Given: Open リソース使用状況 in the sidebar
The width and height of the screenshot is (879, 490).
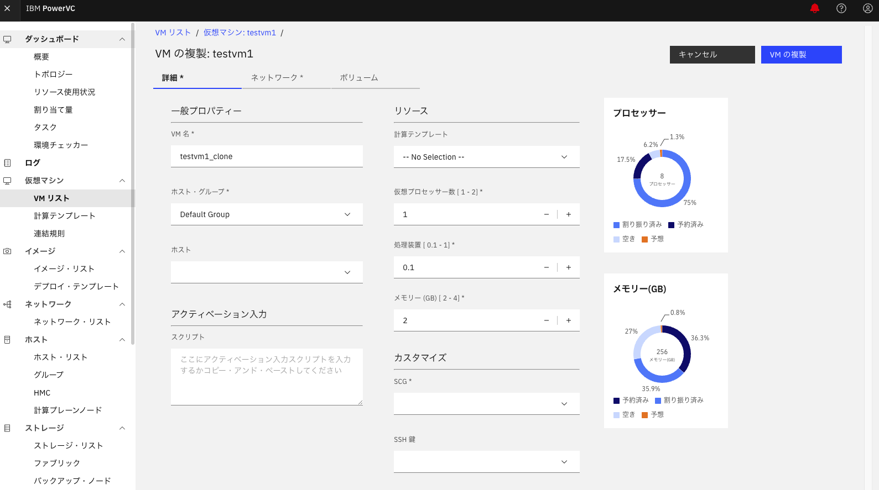Looking at the screenshot, I should (65, 92).
